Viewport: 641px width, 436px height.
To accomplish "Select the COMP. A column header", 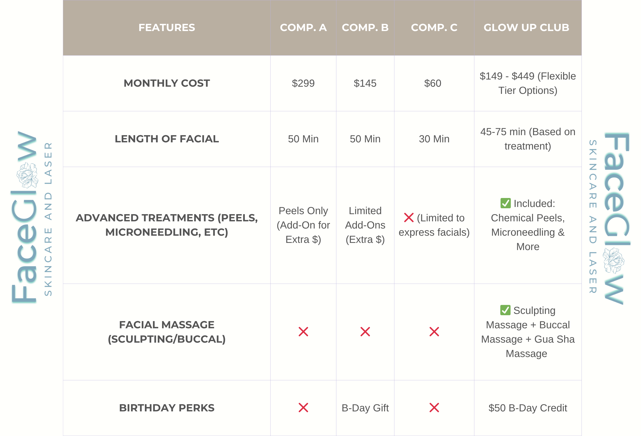I will [x=303, y=27].
